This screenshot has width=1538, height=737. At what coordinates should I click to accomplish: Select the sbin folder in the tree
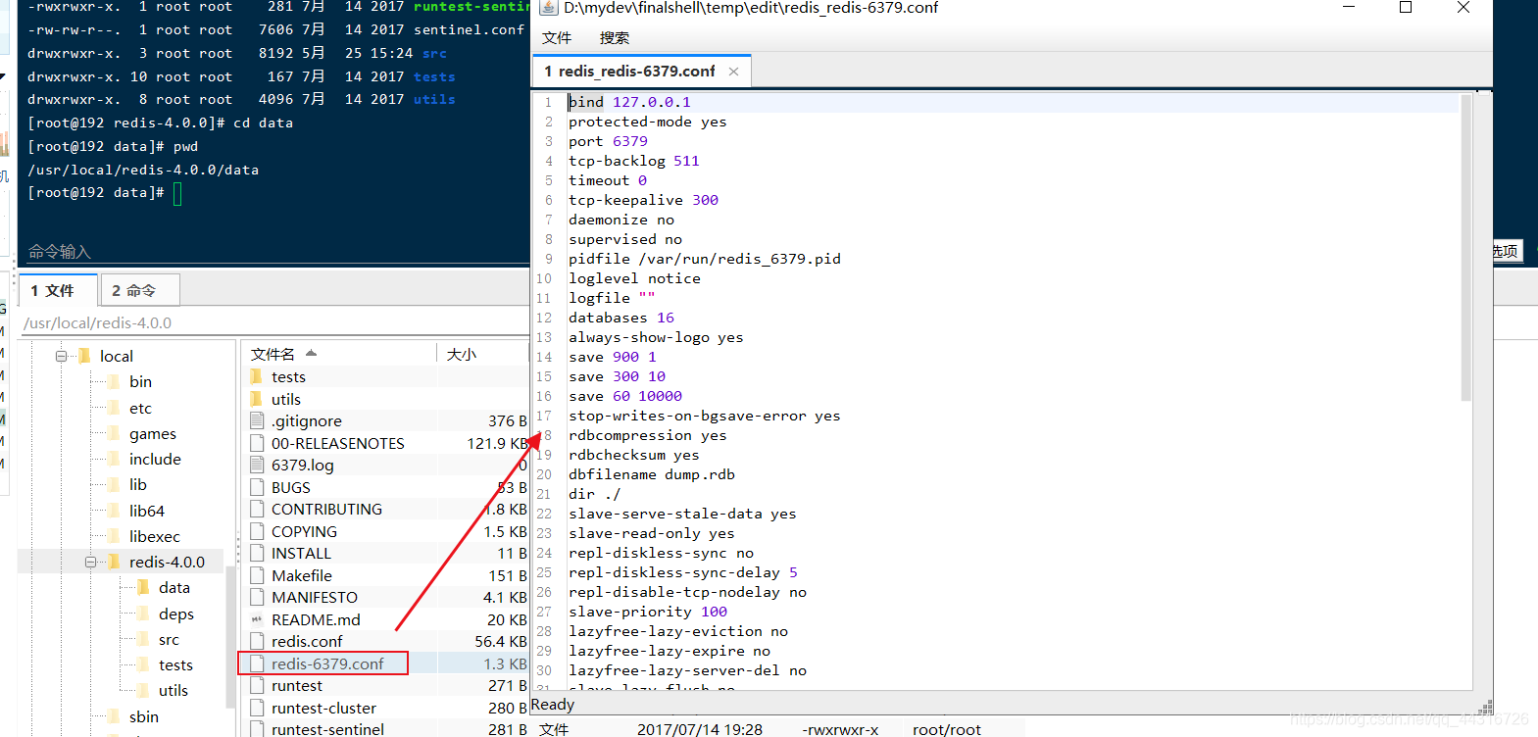[x=144, y=716]
